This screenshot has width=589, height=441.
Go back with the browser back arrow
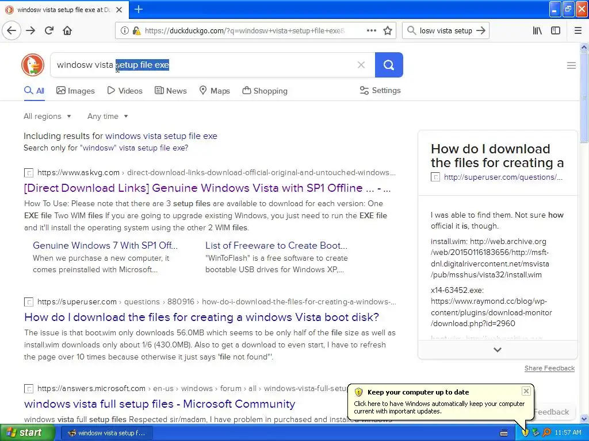tap(12, 30)
